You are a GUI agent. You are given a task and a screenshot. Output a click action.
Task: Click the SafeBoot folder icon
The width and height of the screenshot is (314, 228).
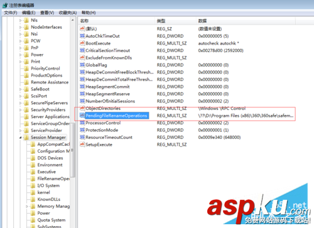26,89
